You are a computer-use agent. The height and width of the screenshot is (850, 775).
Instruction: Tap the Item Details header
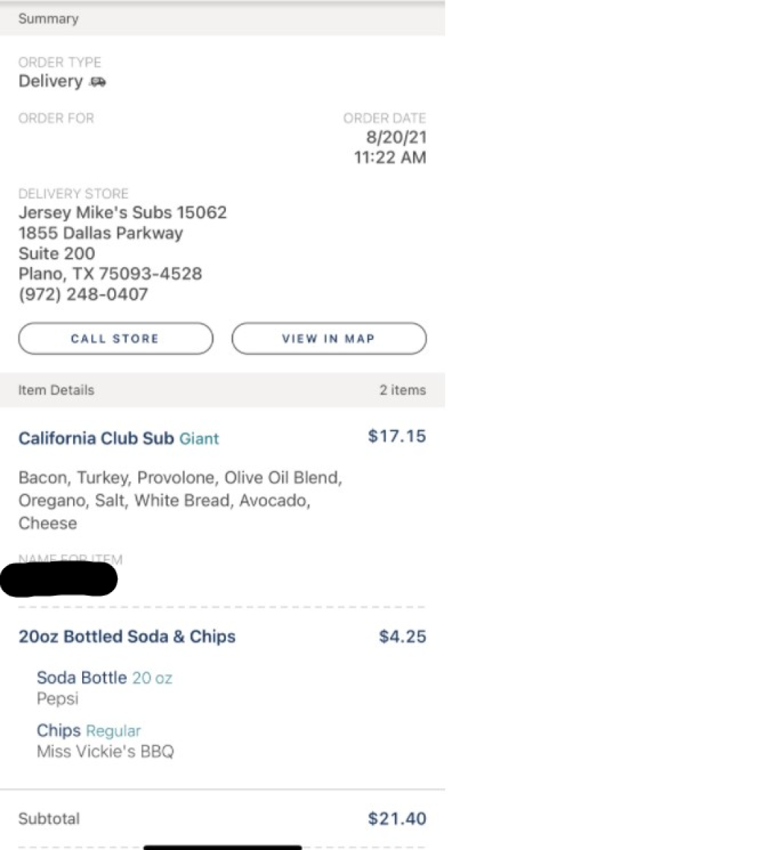(56, 390)
